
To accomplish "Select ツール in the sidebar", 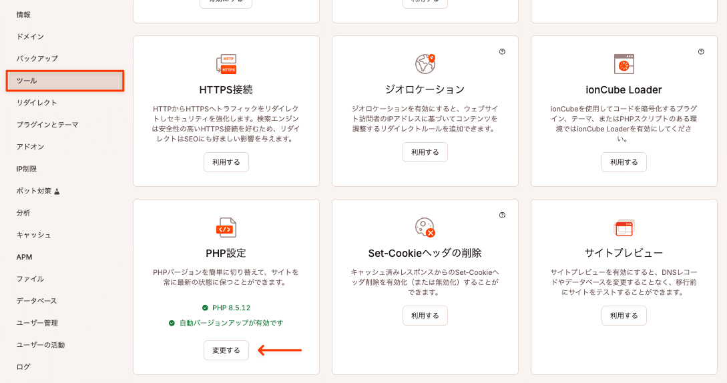I will 65,81.
